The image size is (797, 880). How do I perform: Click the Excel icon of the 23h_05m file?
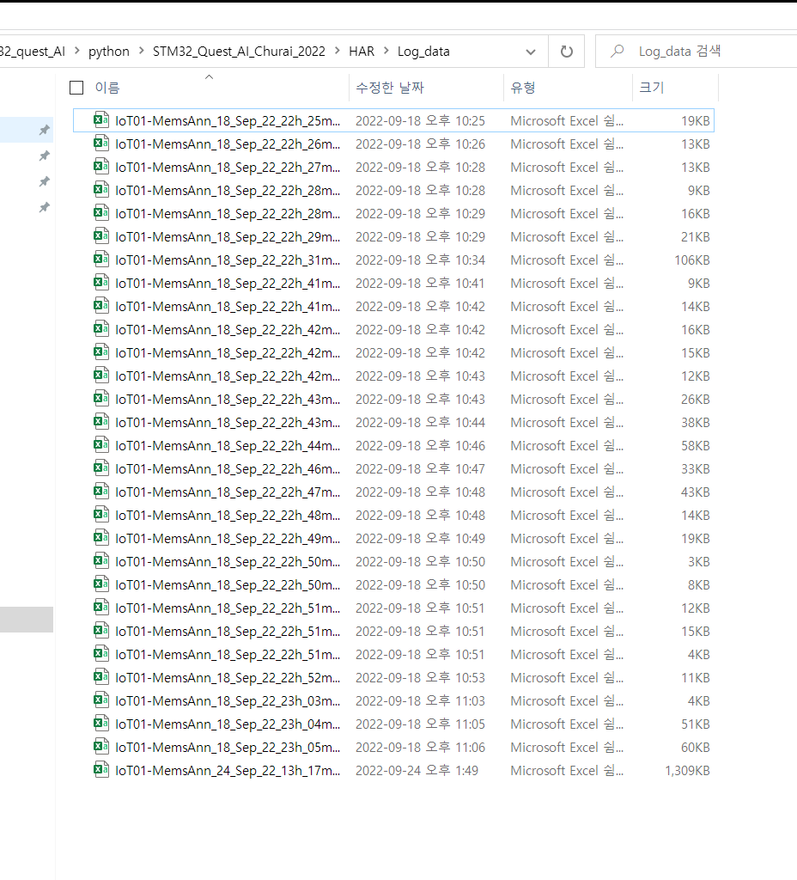tap(101, 747)
